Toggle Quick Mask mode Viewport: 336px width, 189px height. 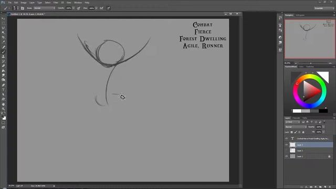(x=3, y=123)
